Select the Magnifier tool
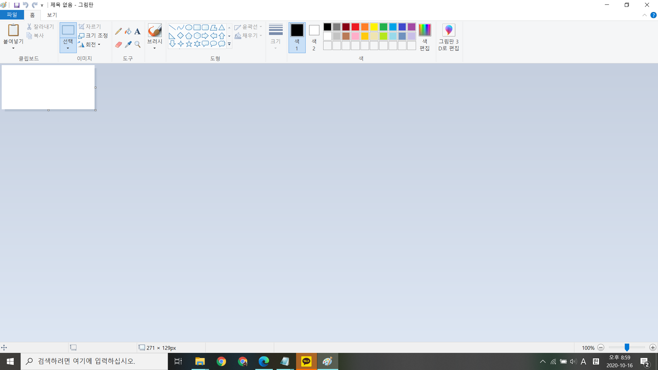This screenshot has height=370, width=658. click(x=137, y=45)
